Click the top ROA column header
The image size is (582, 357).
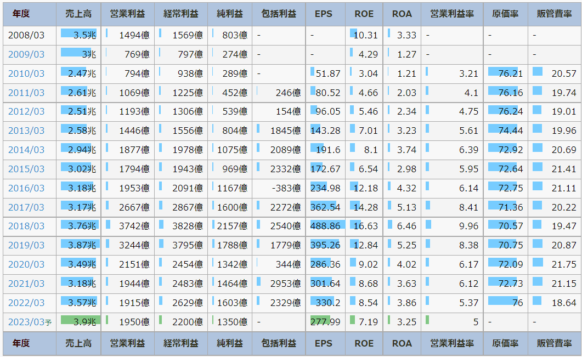[x=402, y=14]
